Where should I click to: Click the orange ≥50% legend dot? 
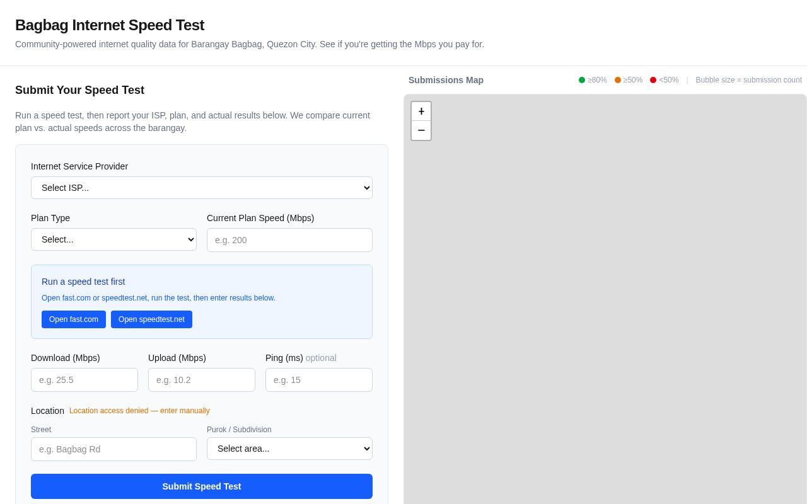618,80
